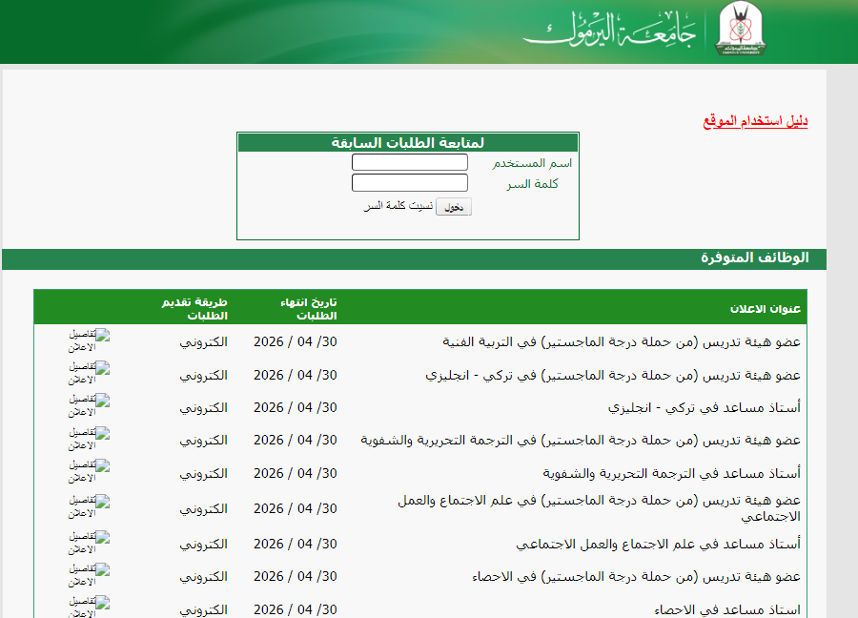Select the الوظائف المتوفرة section heading
Viewport: 858px width, 618px height.
point(755,258)
